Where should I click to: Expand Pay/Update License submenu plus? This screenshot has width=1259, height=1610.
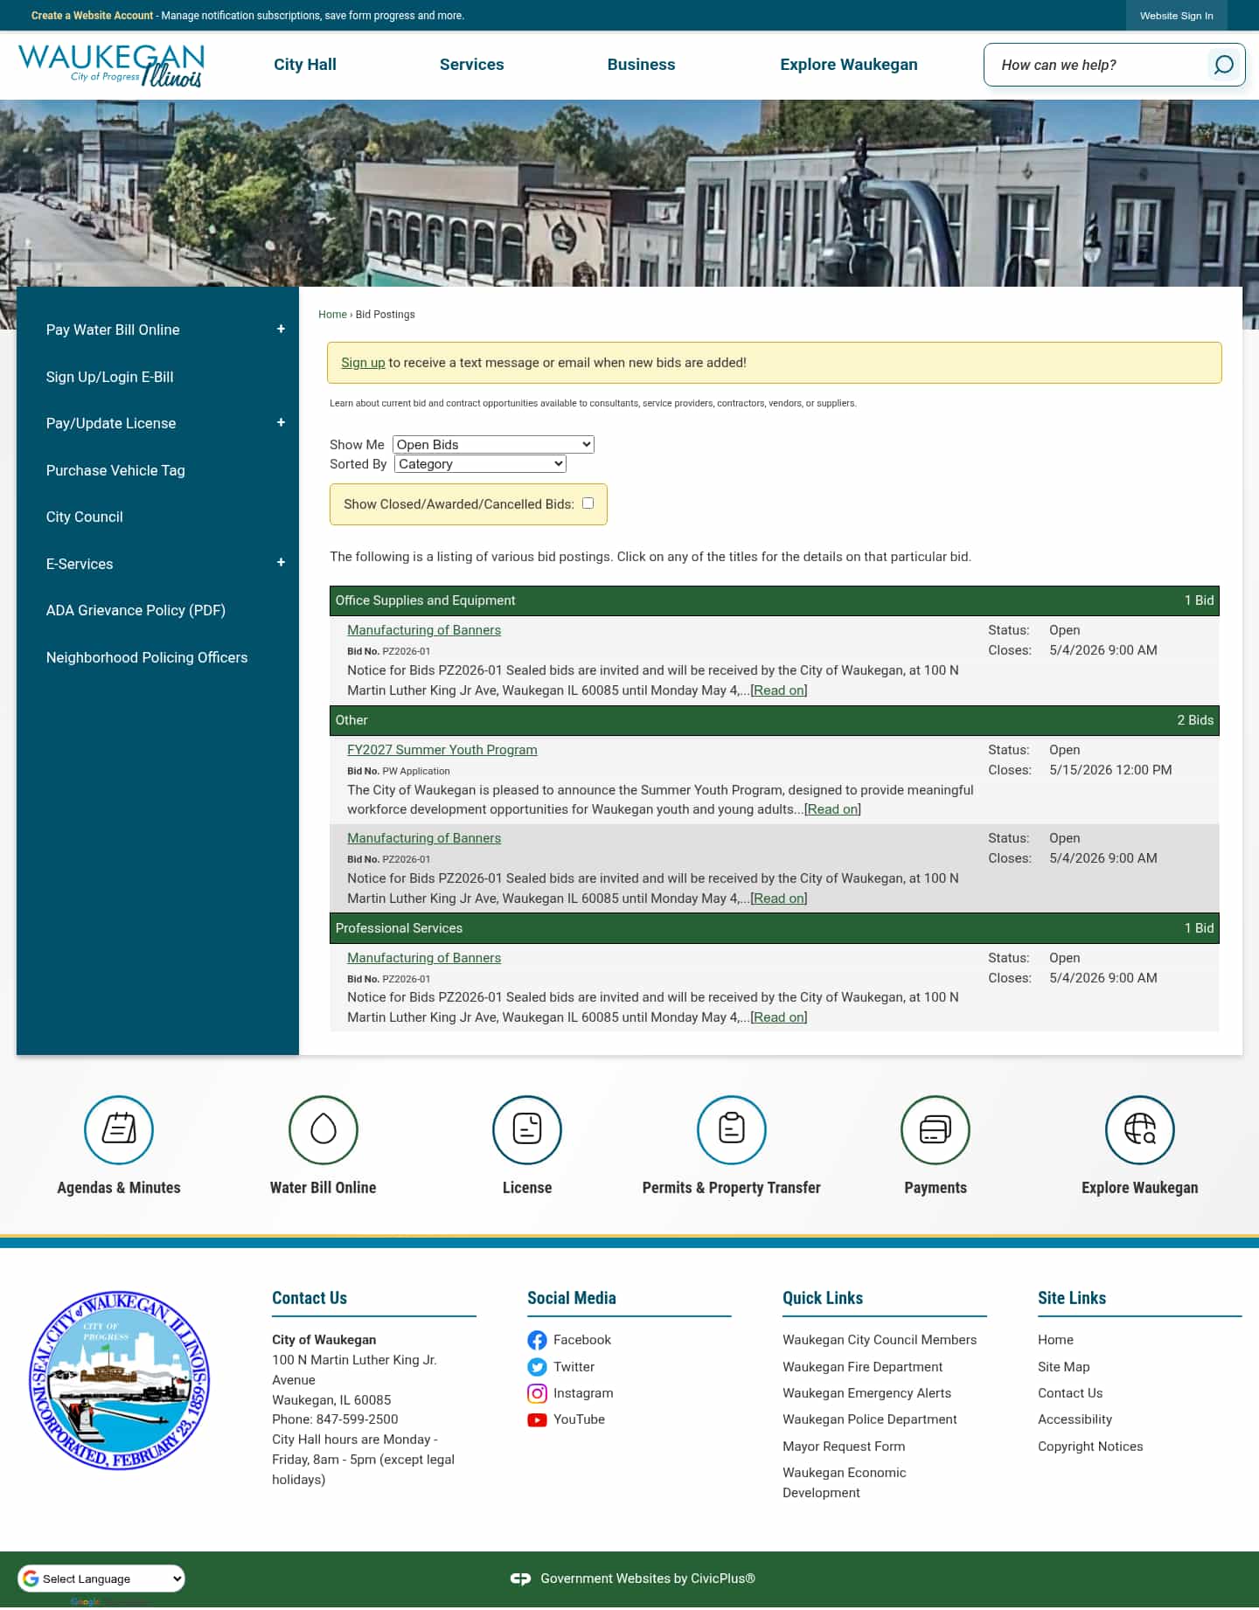tap(281, 422)
